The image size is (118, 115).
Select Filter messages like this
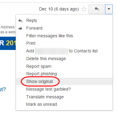64,36
